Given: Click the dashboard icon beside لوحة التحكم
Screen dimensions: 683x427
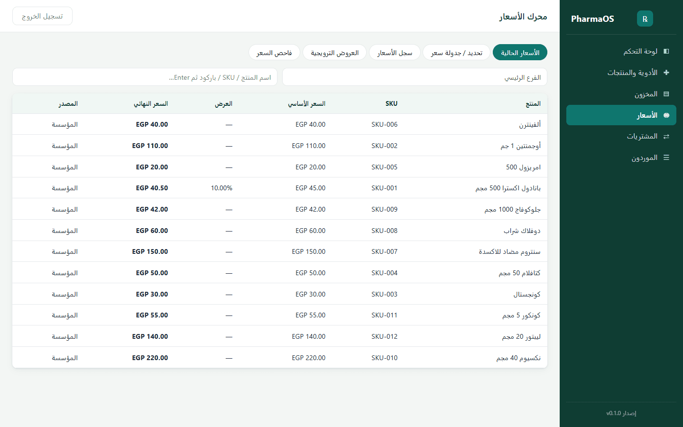Looking at the screenshot, I should (x=666, y=51).
